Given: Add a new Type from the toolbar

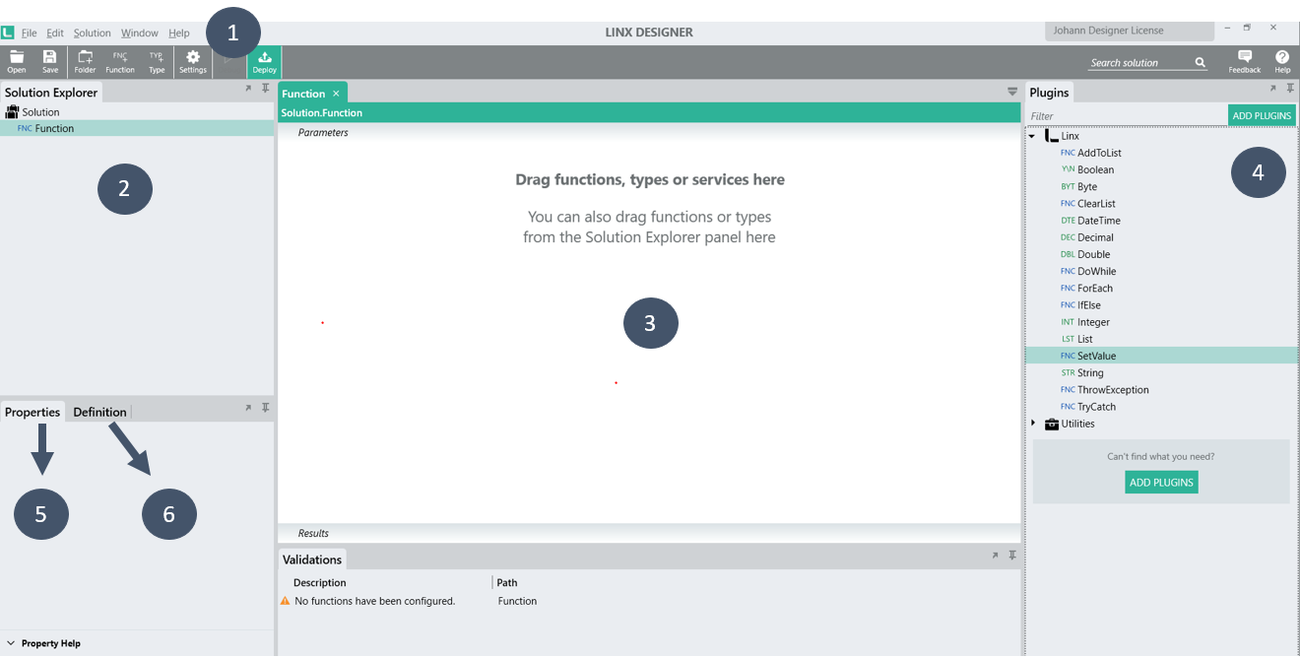Looking at the screenshot, I should [157, 62].
